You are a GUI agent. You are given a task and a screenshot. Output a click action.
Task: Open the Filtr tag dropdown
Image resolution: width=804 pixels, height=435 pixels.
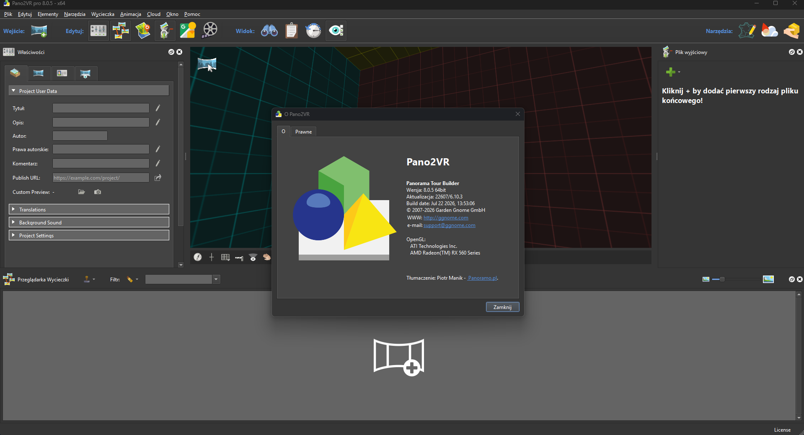(x=132, y=279)
